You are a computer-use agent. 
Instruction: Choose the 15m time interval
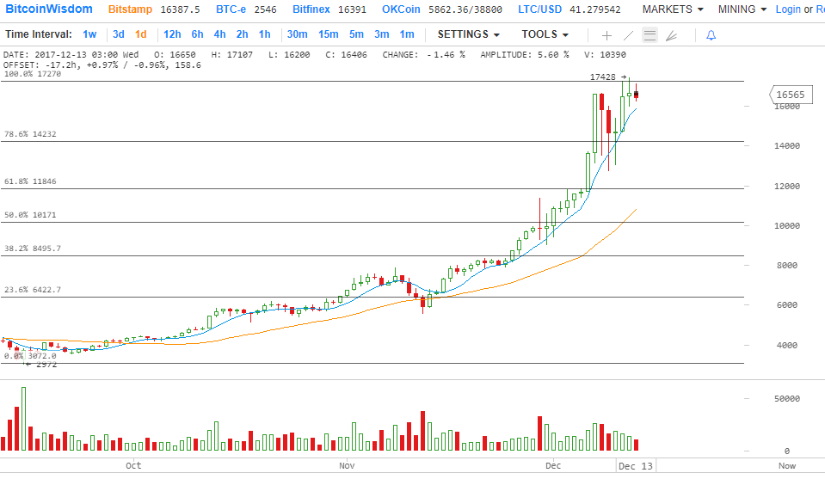point(328,34)
